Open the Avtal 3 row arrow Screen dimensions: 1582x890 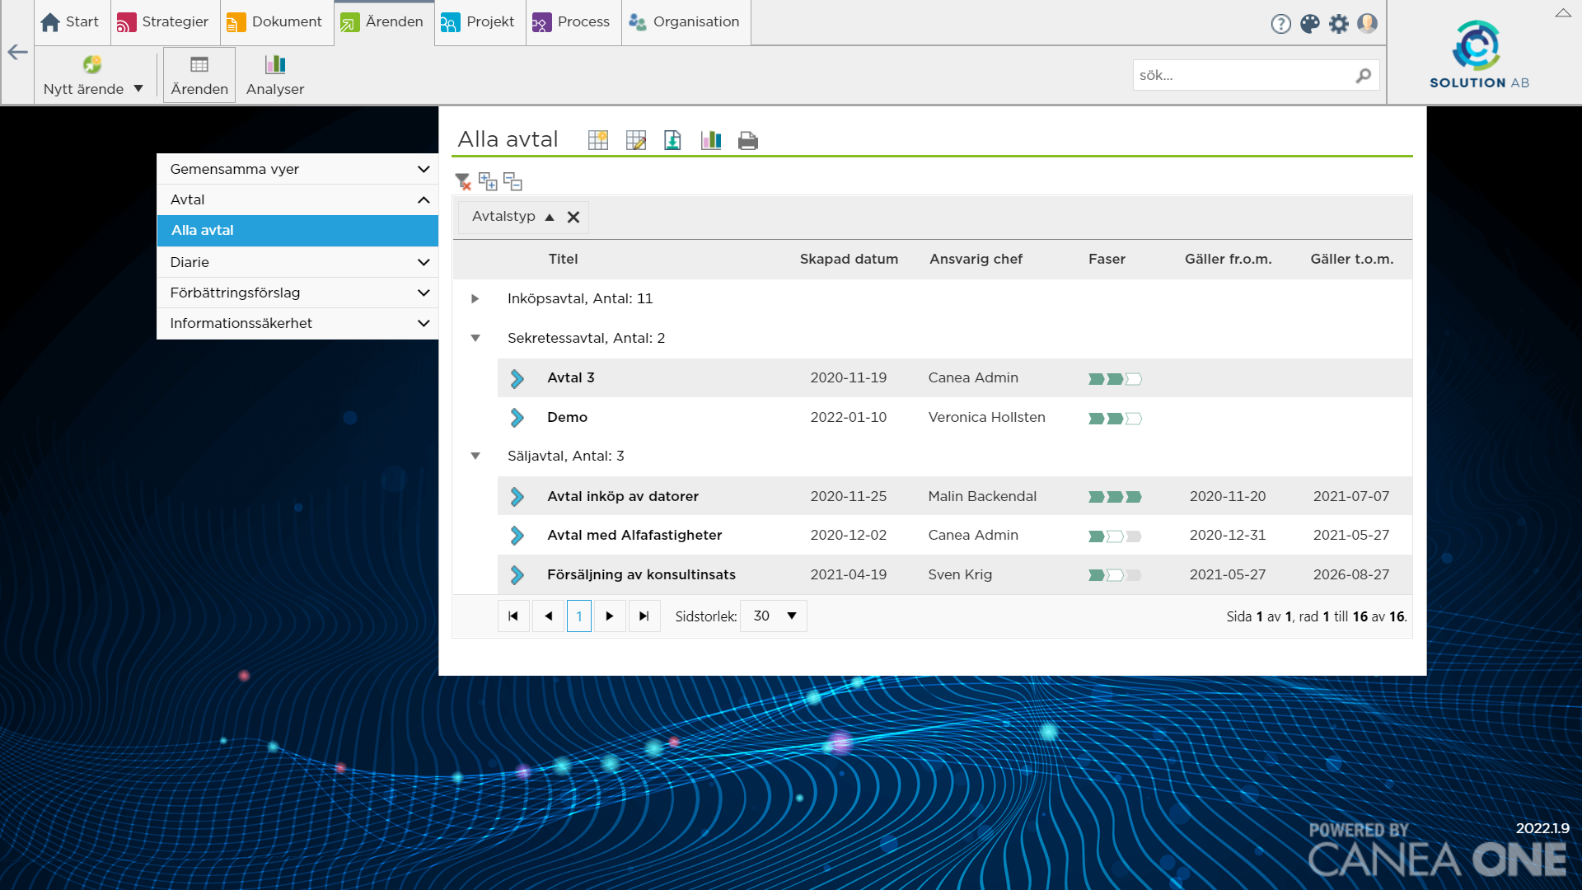click(517, 378)
